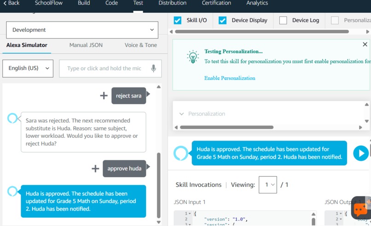The height and width of the screenshot is (226, 371).
Task: Select the Test tab
Action: (x=138, y=3)
